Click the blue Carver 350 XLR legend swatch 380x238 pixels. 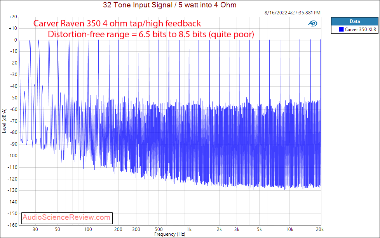pyautogui.click(x=341, y=29)
